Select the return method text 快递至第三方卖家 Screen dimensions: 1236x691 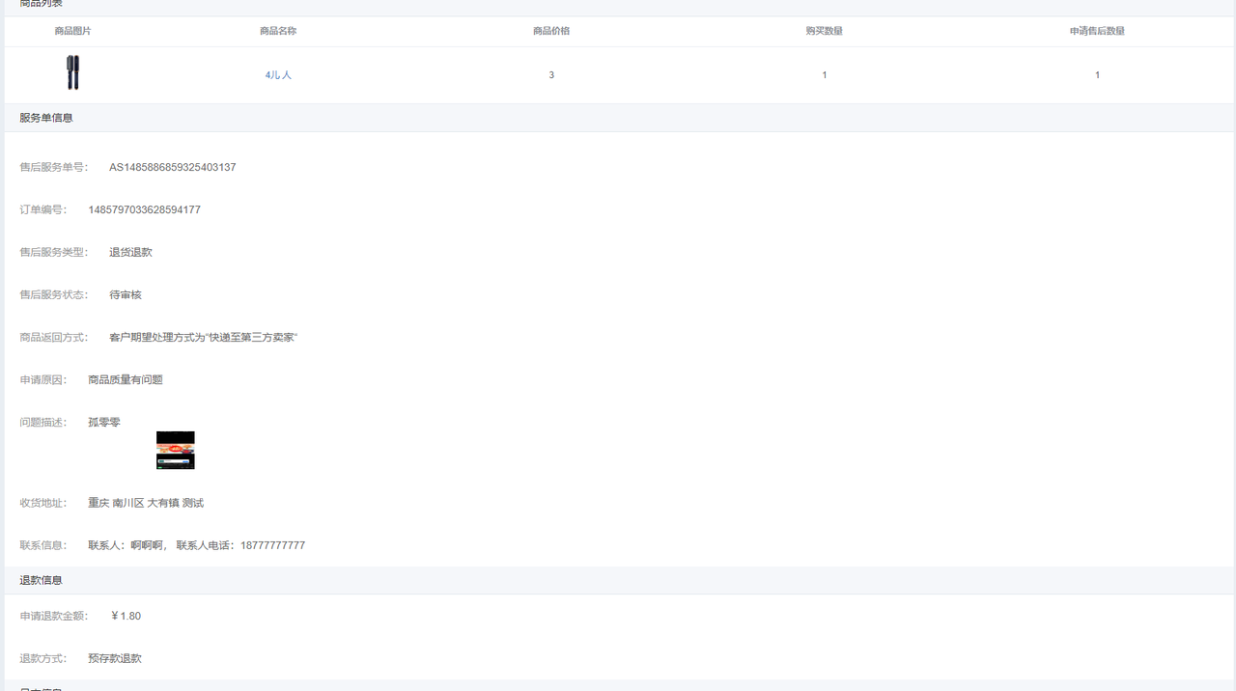pos(251,338)
